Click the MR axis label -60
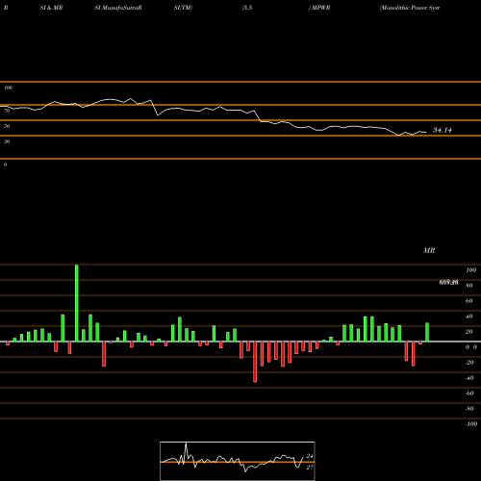Screen dimensions: 481x481 click(x=469, y=393)
